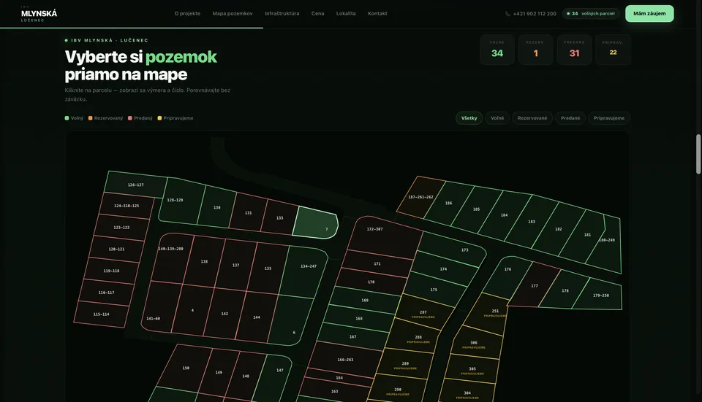
Task: Click the Predané counter card showing 31
Action: coord(575,50)
